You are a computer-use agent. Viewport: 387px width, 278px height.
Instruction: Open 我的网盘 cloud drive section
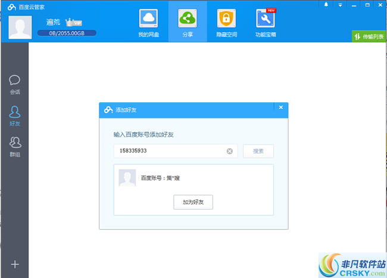coord(149,23)
